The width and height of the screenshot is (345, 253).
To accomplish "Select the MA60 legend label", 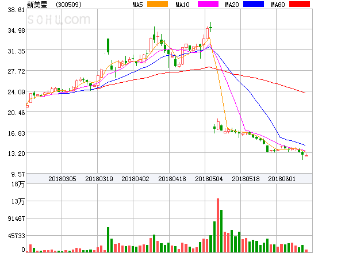I will click(x=278, y=5).
